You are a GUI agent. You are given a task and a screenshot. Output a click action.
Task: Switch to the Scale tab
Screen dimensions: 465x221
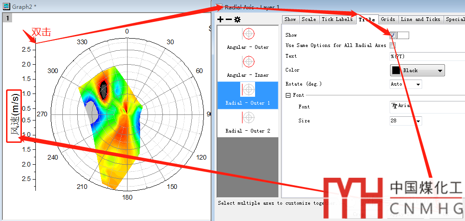(x=308, y=19)
